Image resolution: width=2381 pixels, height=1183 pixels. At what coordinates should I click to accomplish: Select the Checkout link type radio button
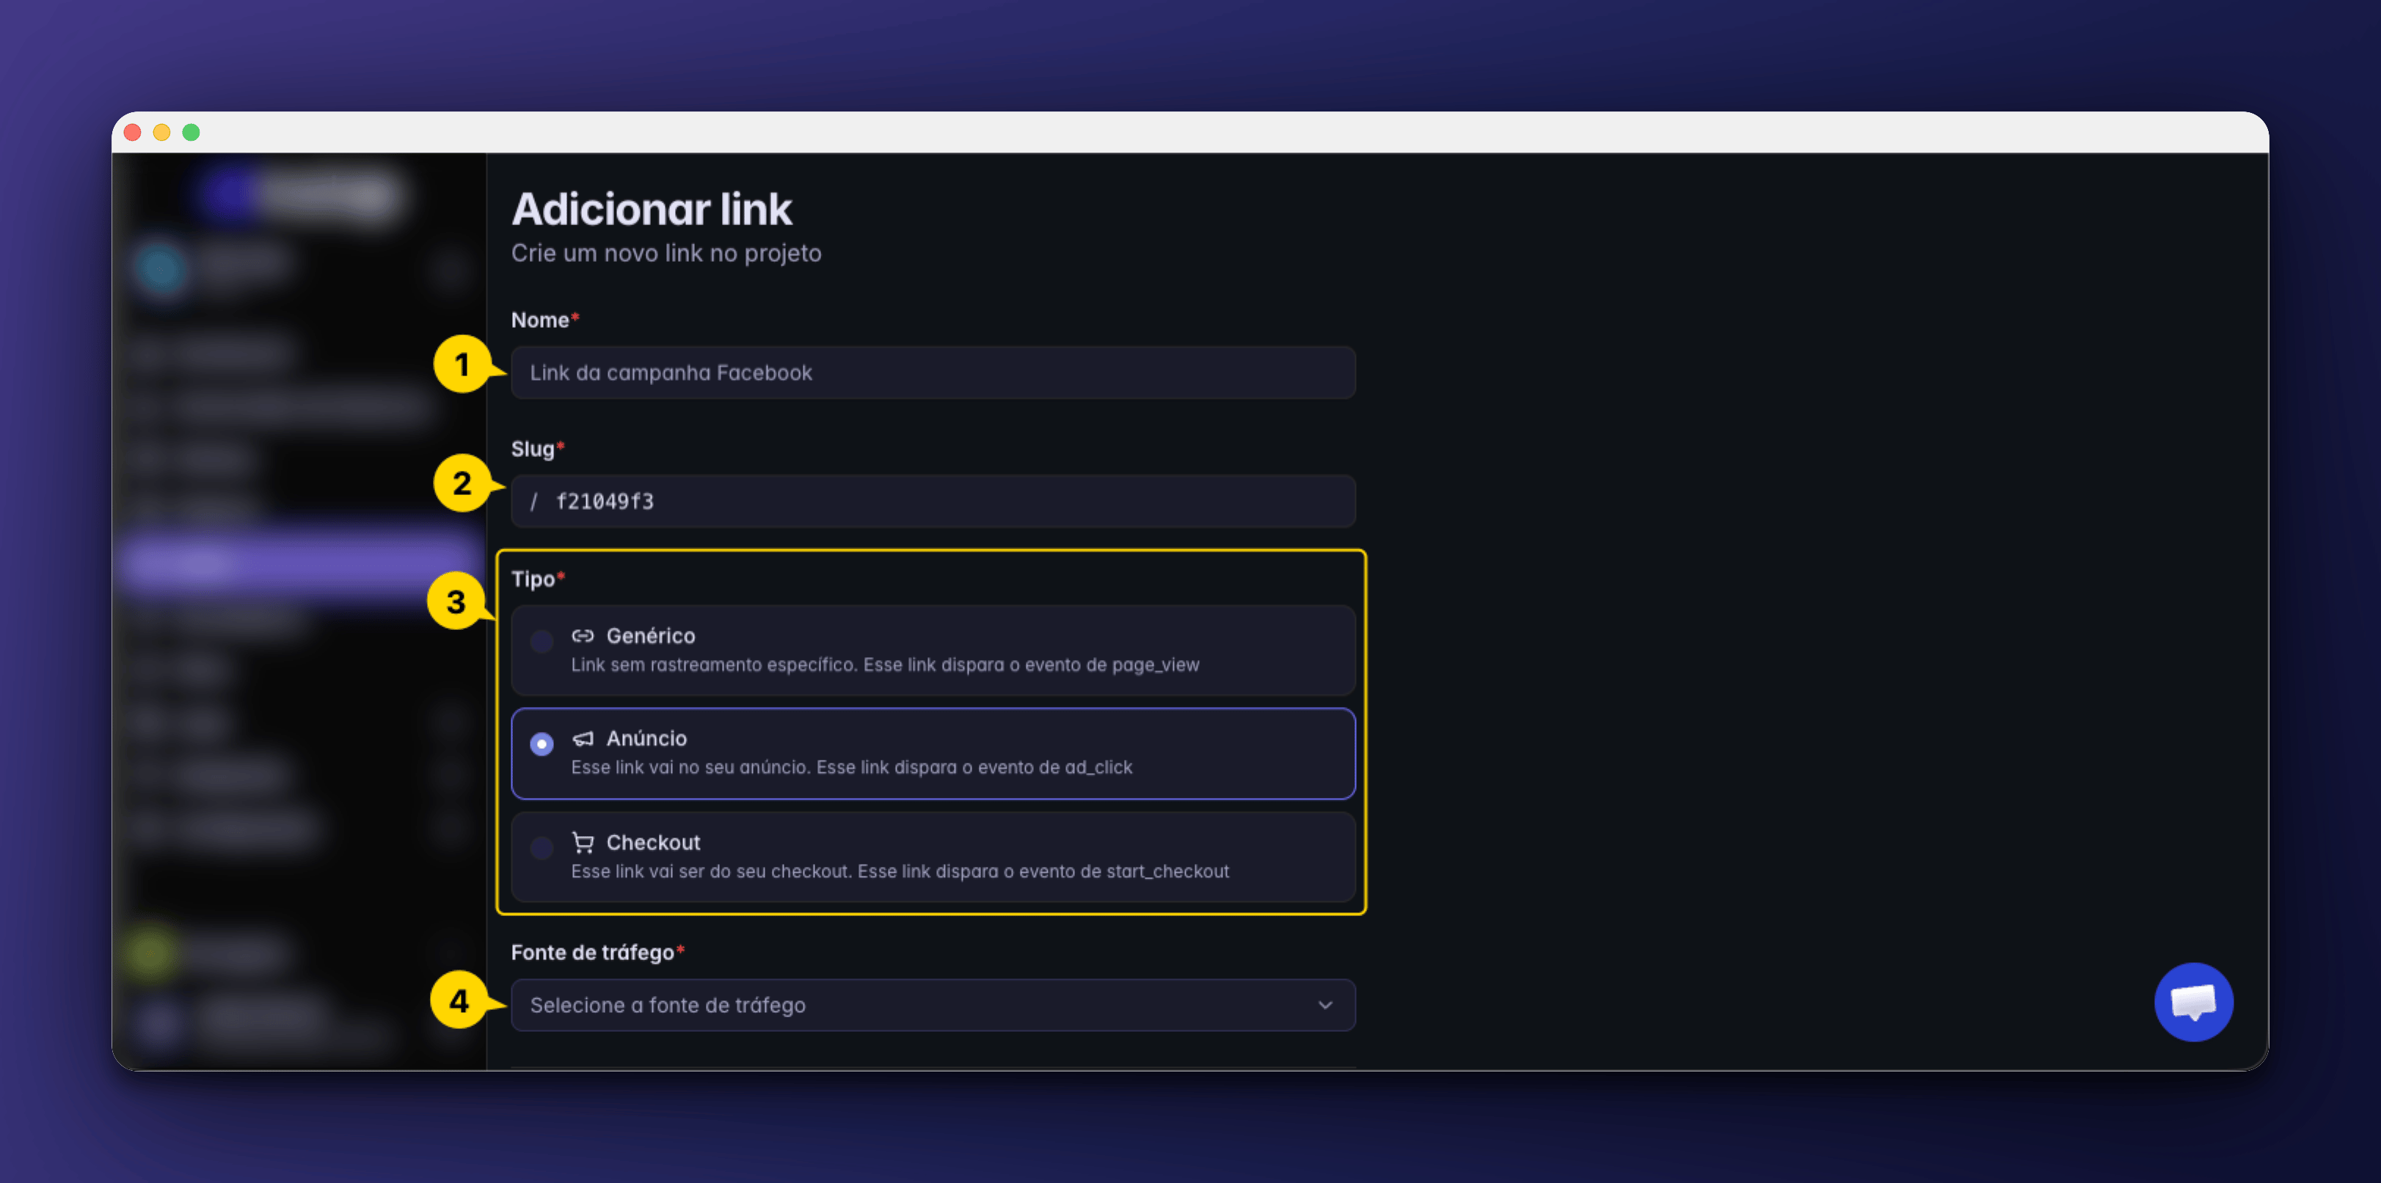click(542, 848)
